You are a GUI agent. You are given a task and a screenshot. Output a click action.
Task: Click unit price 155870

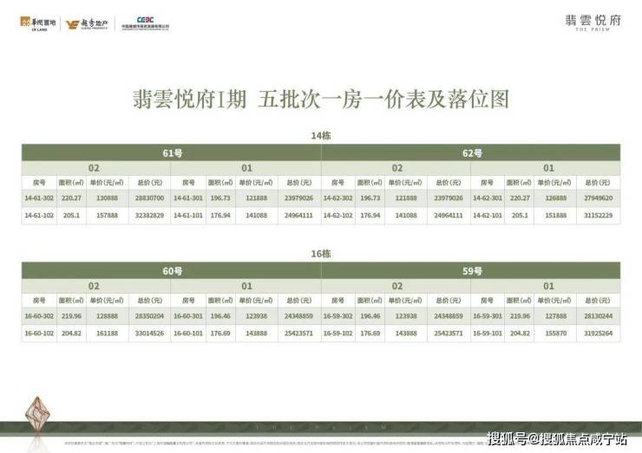coord(555,333)
